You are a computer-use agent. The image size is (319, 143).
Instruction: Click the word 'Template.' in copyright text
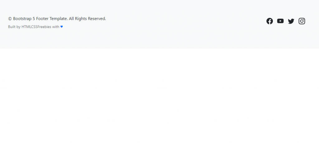tap(59, 19)
